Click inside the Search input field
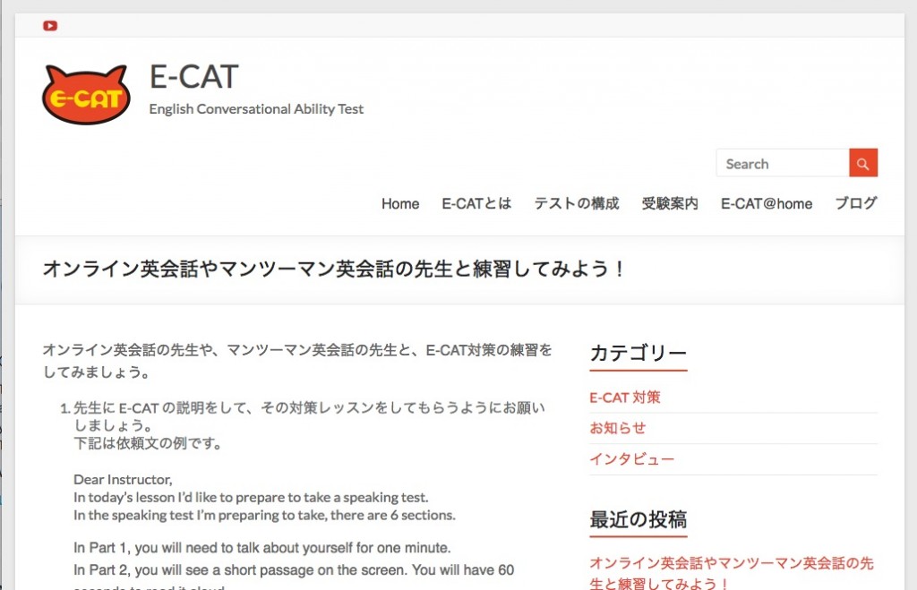The image size is (917, 590). [x=779, y=163]
